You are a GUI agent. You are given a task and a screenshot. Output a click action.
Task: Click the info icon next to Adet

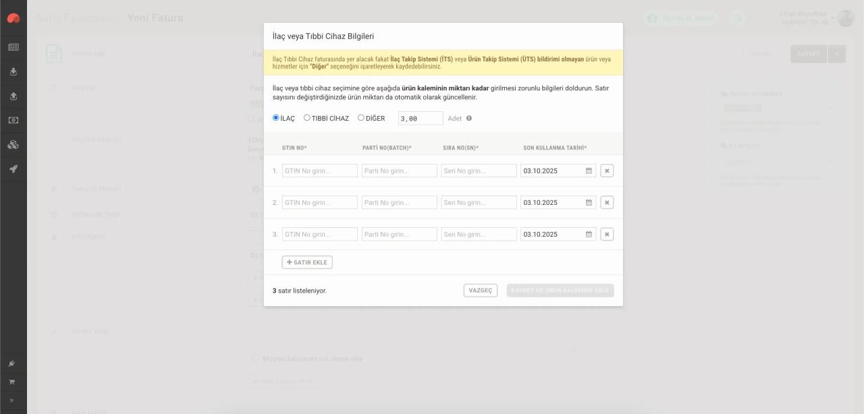(x=469, y=119)
